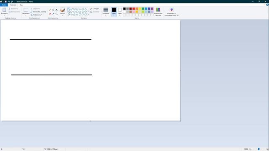
Task: Click zoom out minus in status bar
Action: click(x=250, y=149)
